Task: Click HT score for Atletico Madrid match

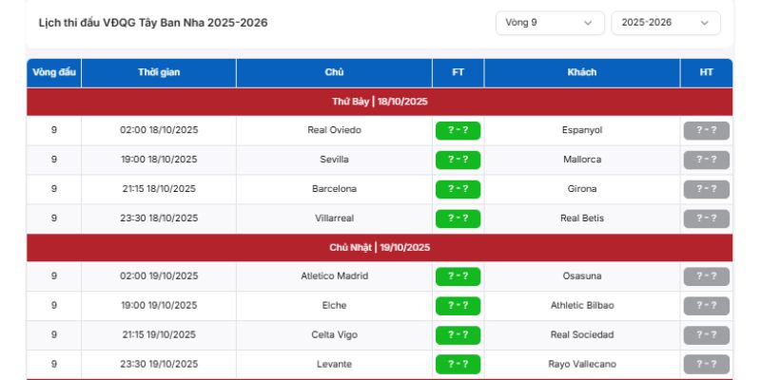Action: (706, 276)
